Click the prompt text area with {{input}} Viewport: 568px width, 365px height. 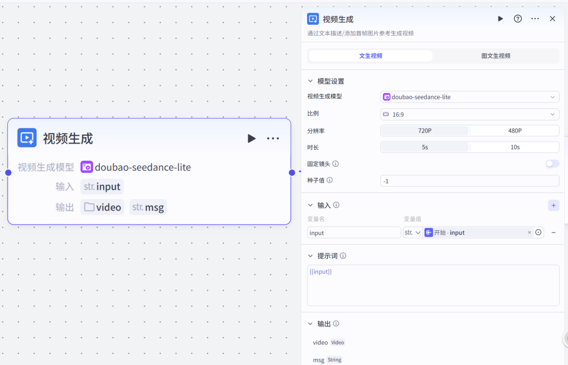(433, 286)
